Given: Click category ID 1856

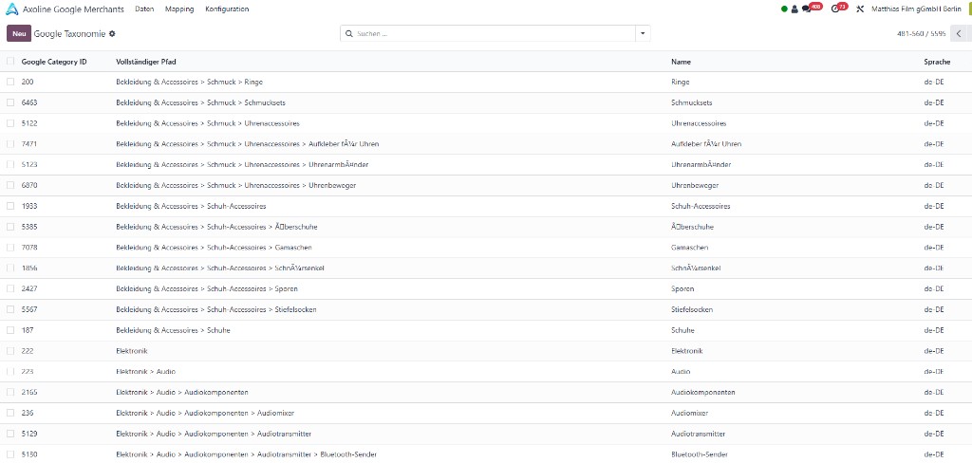Looking at the screenshot, I should (x=29, y=268).
